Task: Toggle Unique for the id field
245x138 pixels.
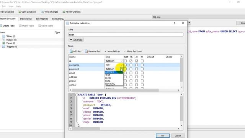Action: 142,61
